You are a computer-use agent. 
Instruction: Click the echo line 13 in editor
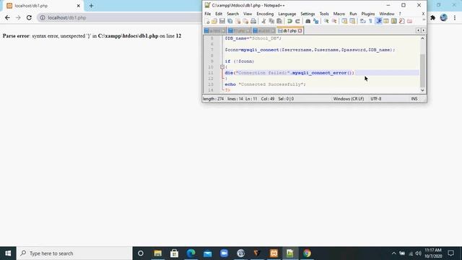click(265, 84)
